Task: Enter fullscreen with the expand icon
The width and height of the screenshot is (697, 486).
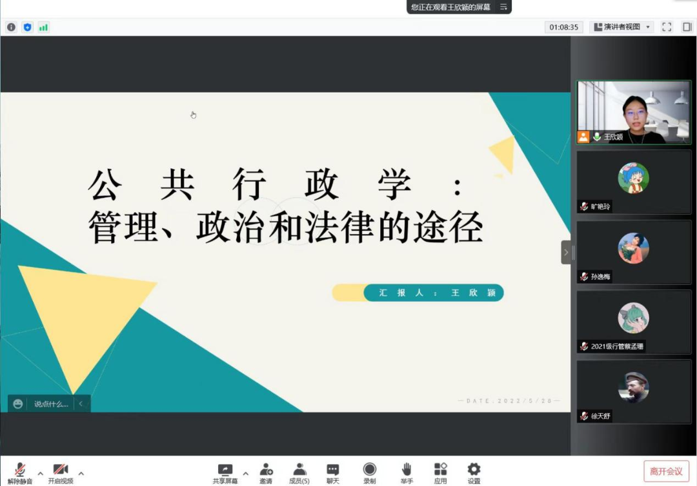Action: [667, 27]
